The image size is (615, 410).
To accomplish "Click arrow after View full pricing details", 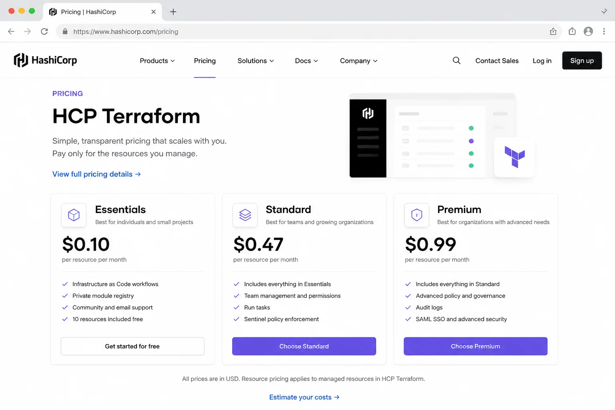I will pos(138,174).
